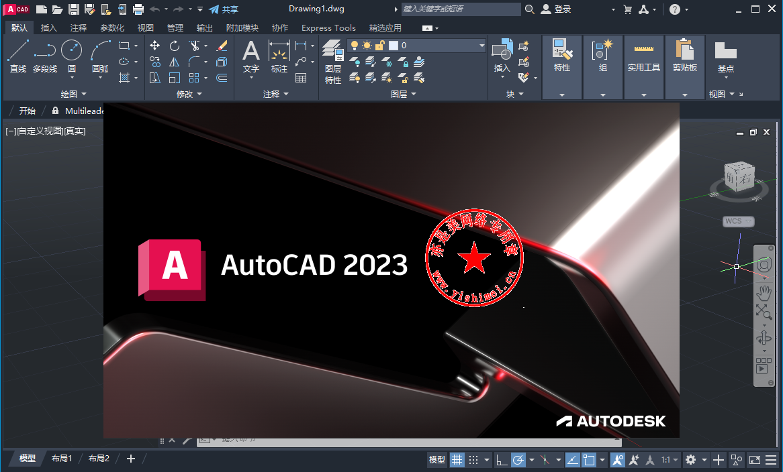The image size is (783, 472).
Task: Toggle the layer on/off lightbulb icon
Action: pyautogui.click(x=354, y=46)
